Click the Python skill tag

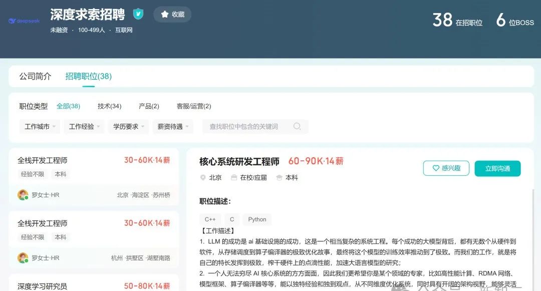[x=257, y=219]
